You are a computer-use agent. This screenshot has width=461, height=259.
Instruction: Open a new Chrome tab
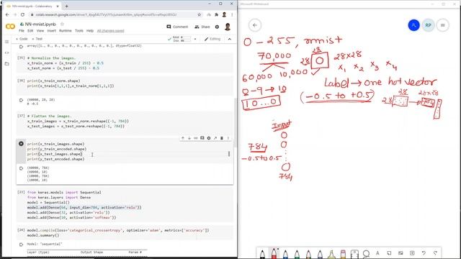point(67,6)
